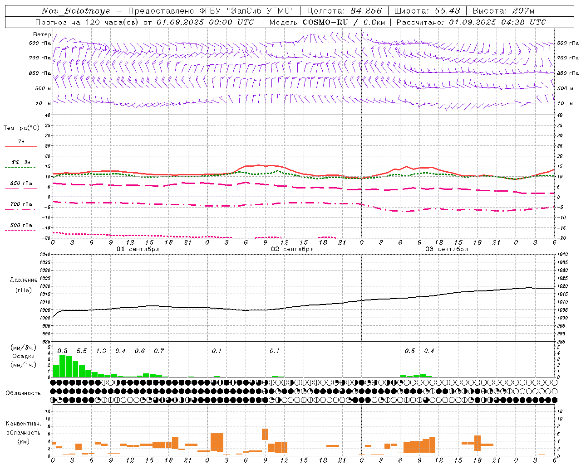Image resolution: width=581 pixels, height=464 pixels.
Task: Click the tallest green precipitation bar
Action: (x=63, y=366)
